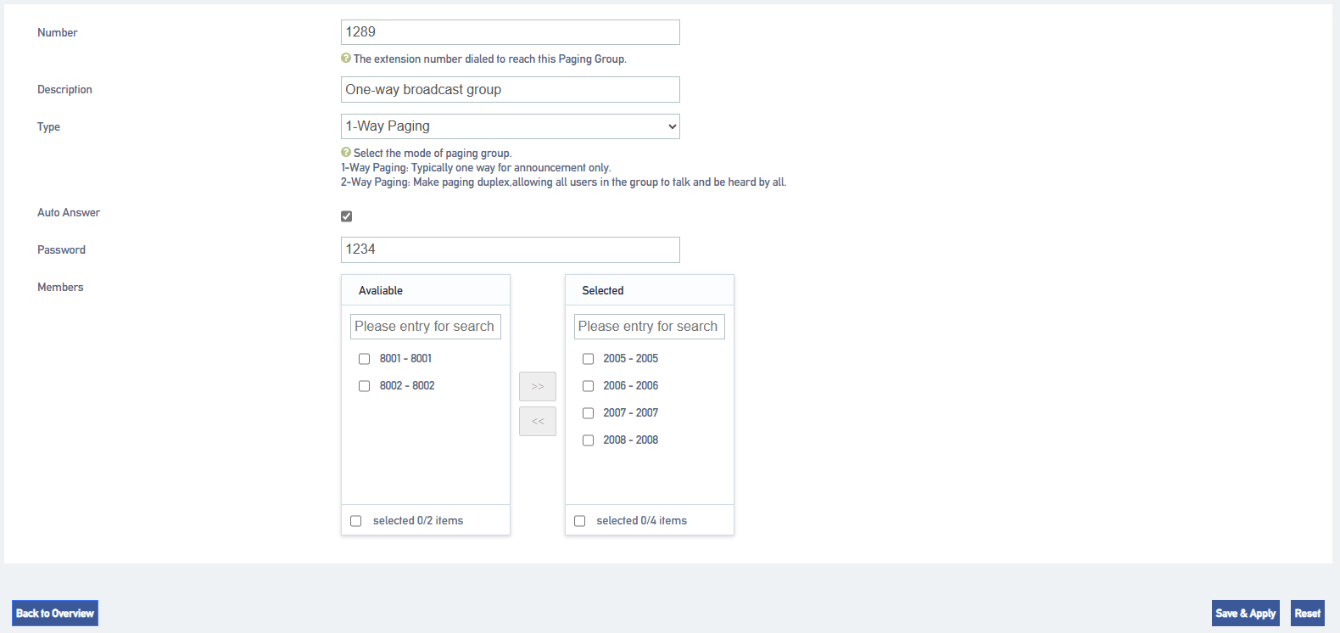Click the Password input field
Image resolution: width=1340 pixels, height=633 pixels.
(511, 249)
